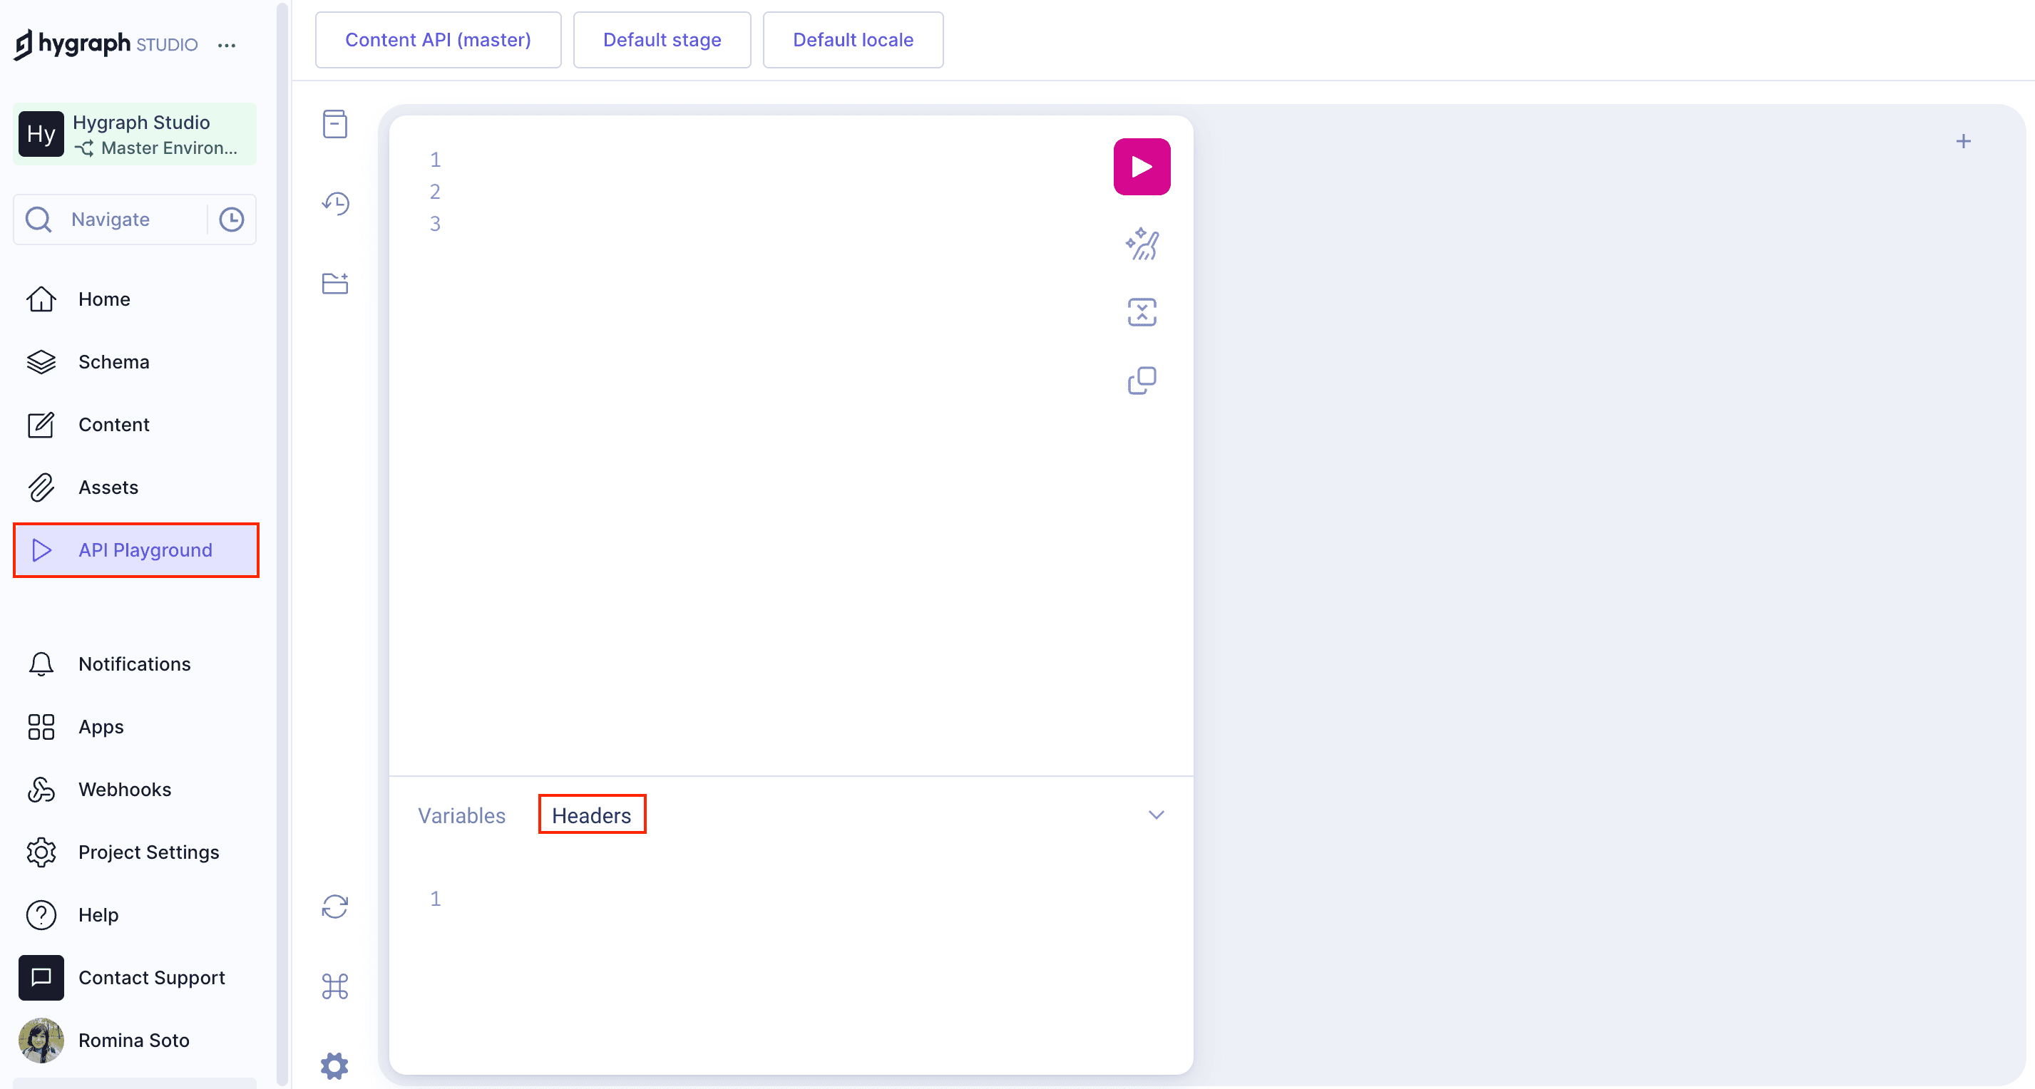Open the Content API (master) endpoint selector
Viewport: 2035px width, 1089px height.
click(x=438, y=39)
